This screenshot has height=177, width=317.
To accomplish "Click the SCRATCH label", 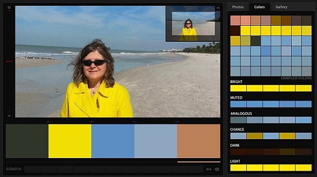I will (x=14, y=169).
